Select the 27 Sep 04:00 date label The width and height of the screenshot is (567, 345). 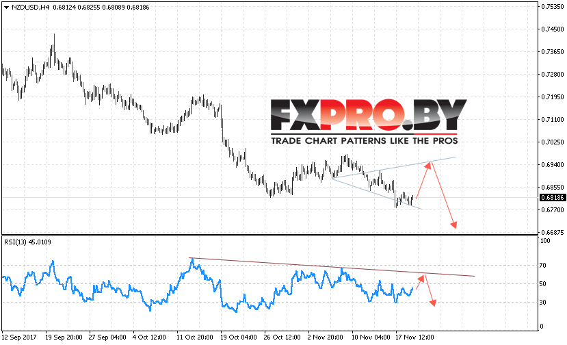click(107, 337)
